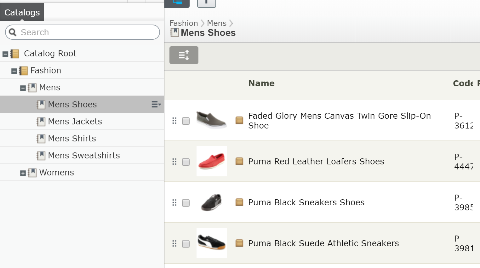Collapse the Mens category node
Viewport: 480px width, 268px height.
click(22, 87)
